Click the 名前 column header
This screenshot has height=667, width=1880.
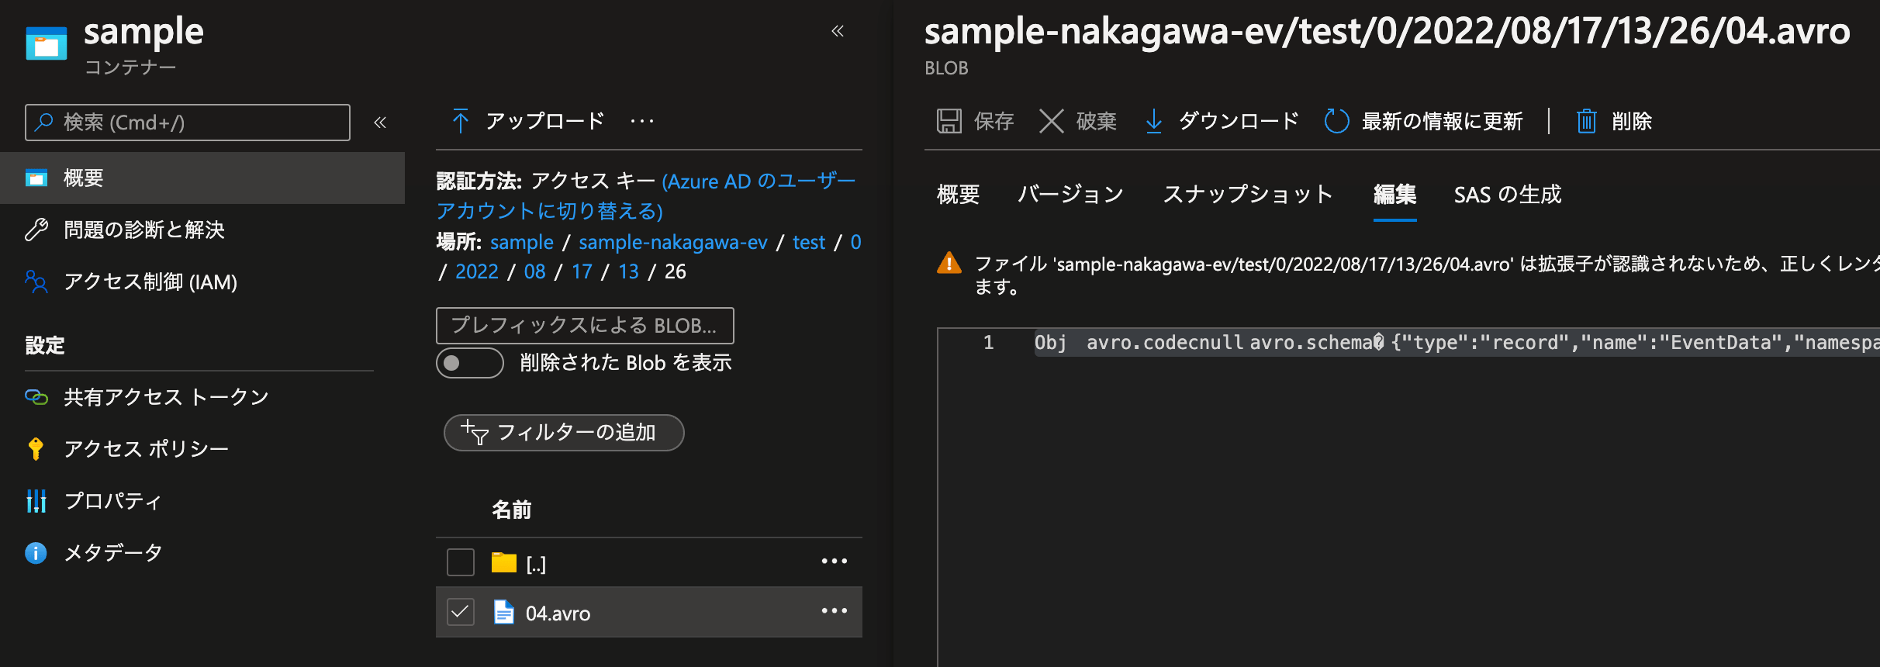(511, 510)
